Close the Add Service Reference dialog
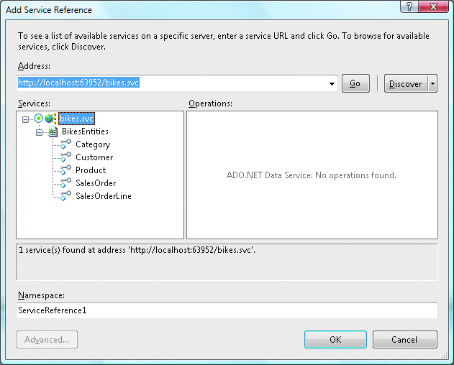This screenshot has width=454, height=365. click(433, 6)
